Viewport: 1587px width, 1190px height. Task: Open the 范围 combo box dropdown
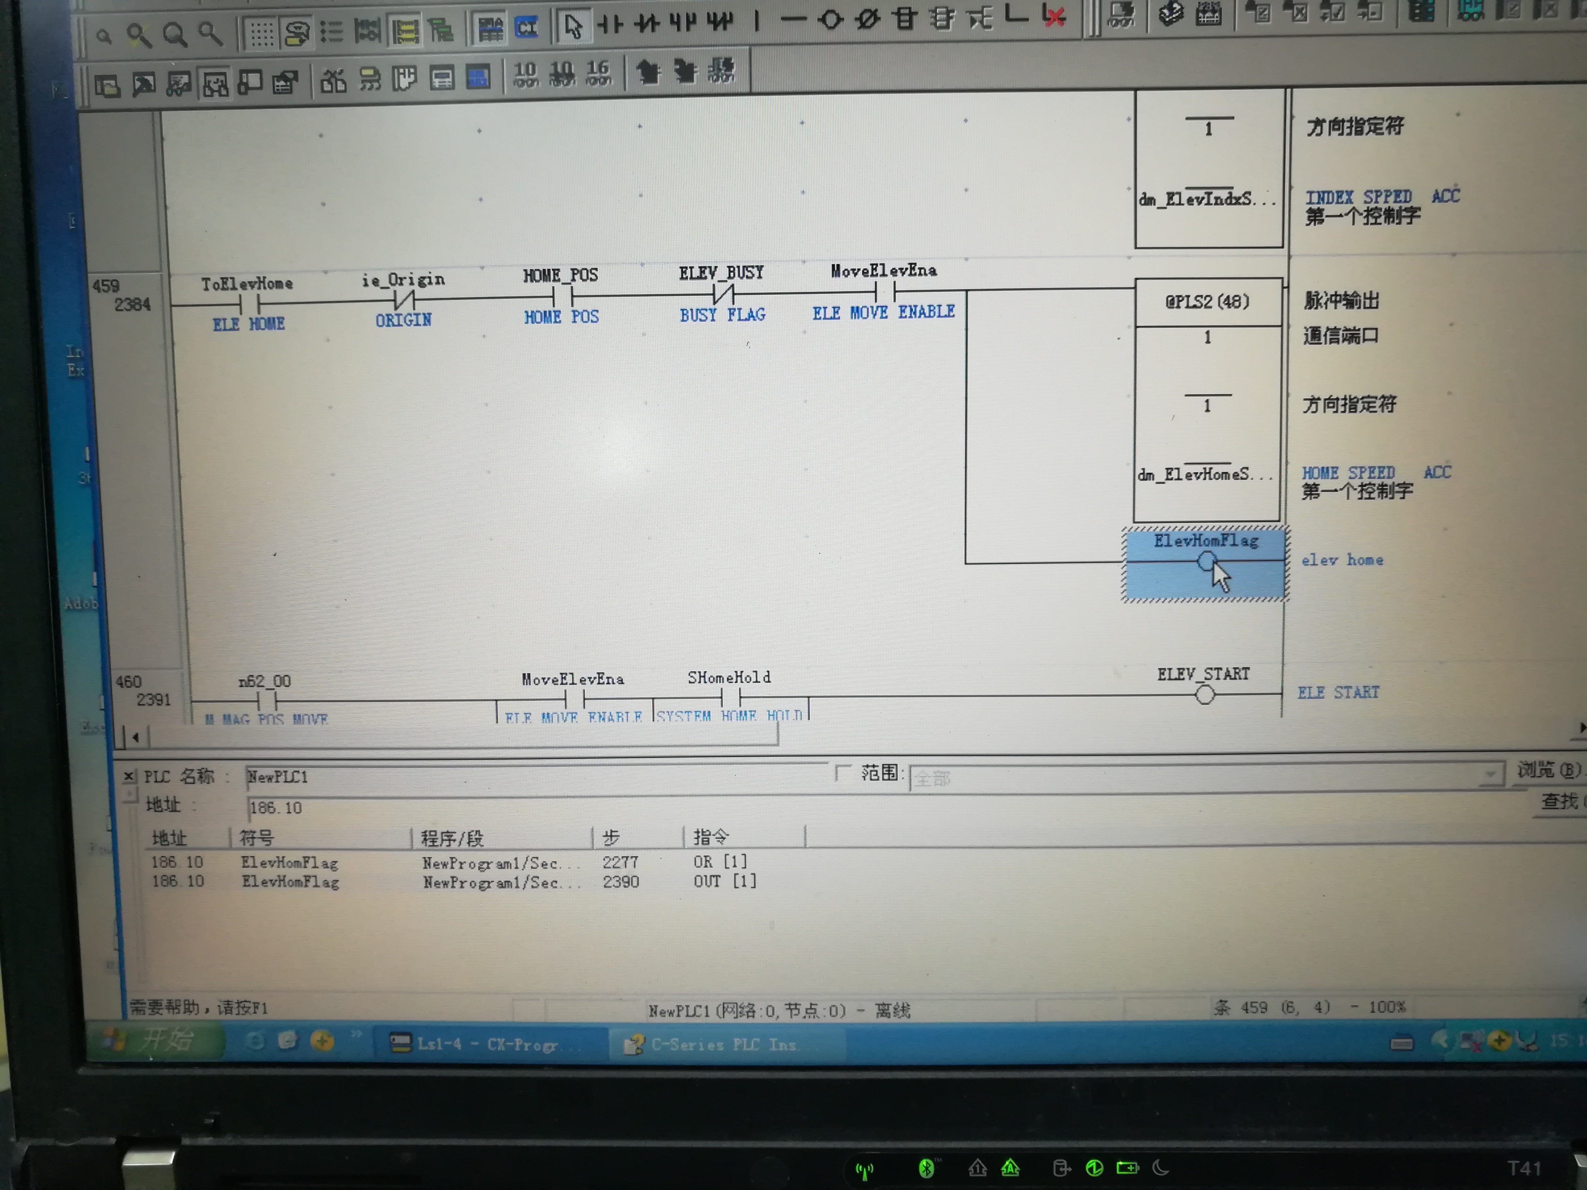[1490, 774]
